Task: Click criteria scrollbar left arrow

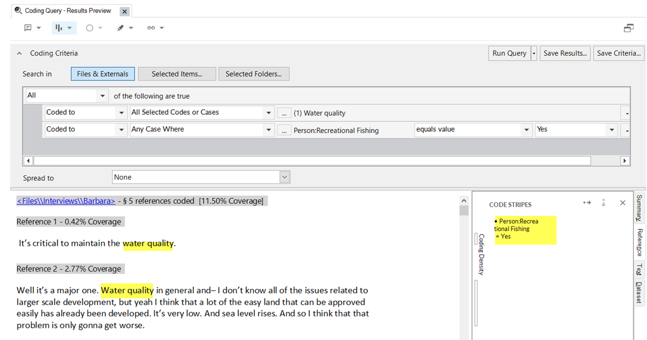Action: tap(28, 161)
